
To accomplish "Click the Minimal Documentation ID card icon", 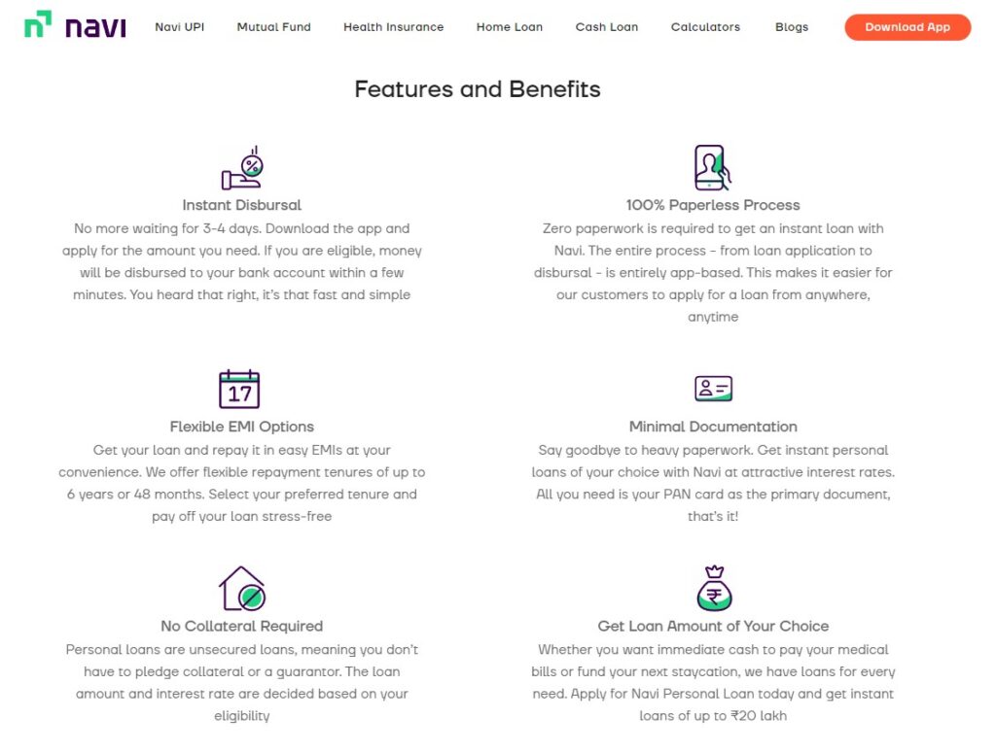I will click(x=713, y=389).
